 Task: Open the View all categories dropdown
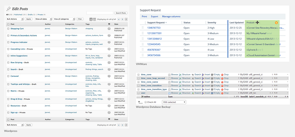point(64,19)
